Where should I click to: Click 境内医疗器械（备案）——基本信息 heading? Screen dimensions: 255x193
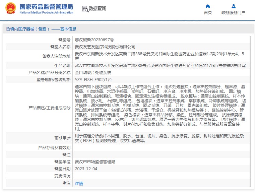pyautogui.click(x=43, y=29)
